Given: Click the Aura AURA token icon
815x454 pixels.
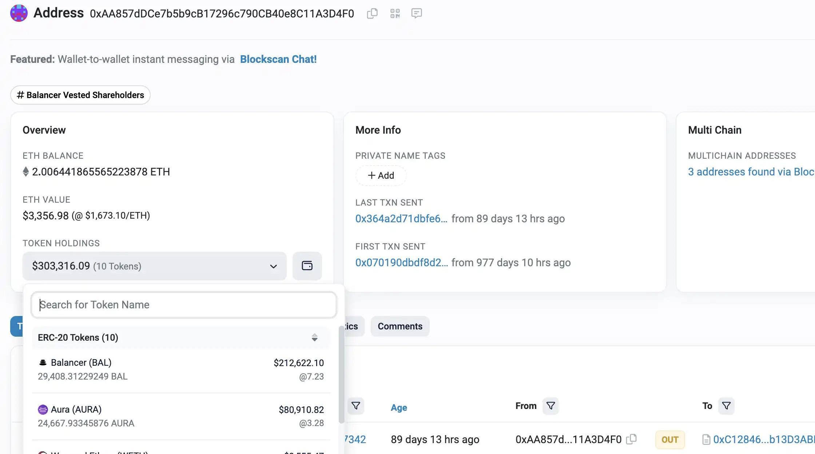Looking at the screenshot, I should click(x=43, y=410).
